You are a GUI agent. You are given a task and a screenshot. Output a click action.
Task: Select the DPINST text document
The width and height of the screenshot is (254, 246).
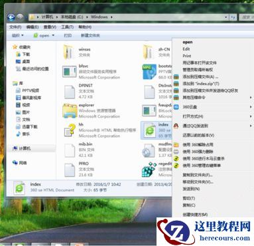point(78,91)
